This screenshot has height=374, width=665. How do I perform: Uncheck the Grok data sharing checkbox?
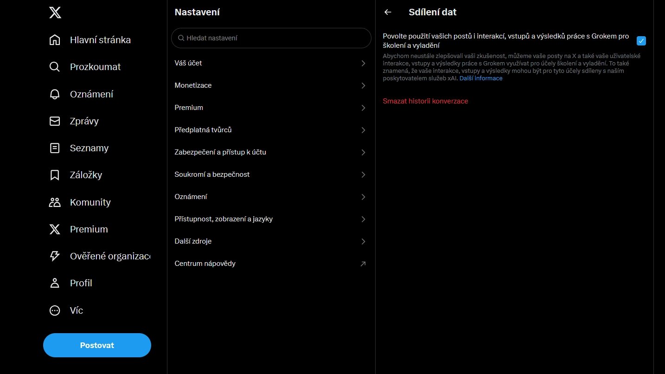click(x=641, y=41)
